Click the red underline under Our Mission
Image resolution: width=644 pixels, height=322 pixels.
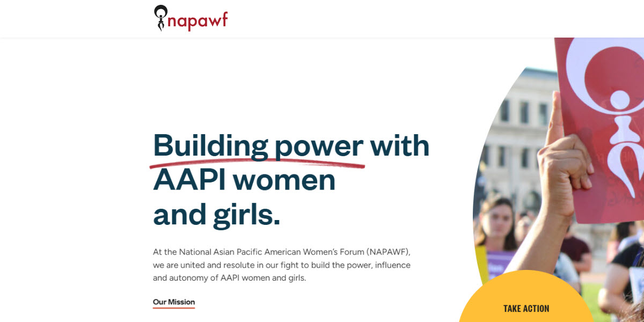click(x=174, y=308)
